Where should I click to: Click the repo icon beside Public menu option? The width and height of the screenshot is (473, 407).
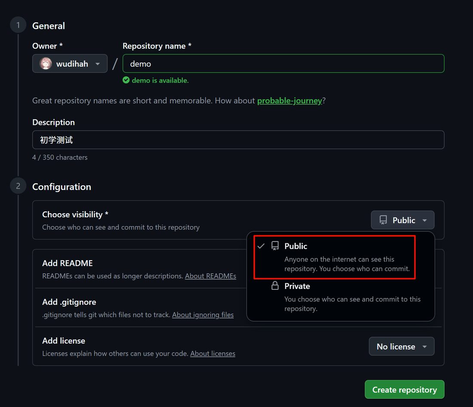(275, 245)
